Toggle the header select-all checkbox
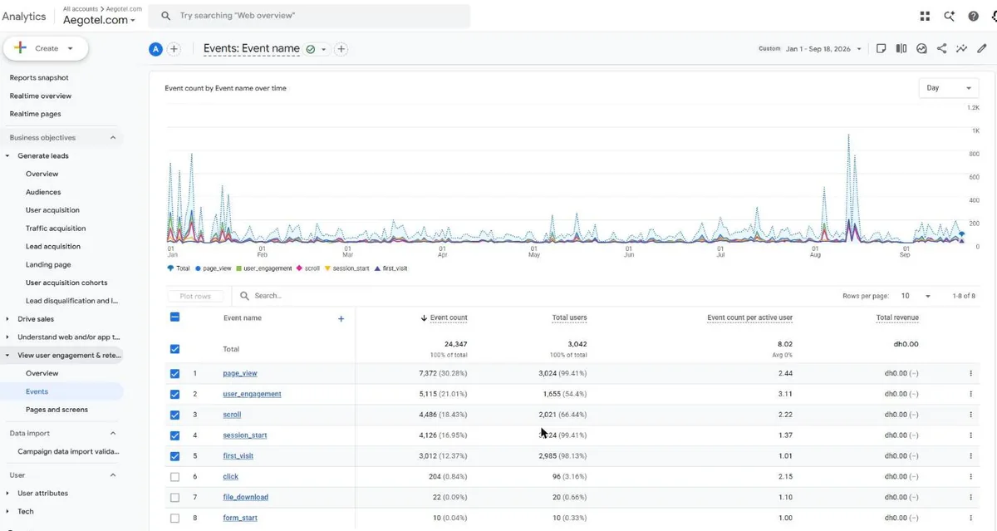The width and height of the screenshot is (997, 531). click(x=174, y=317)
